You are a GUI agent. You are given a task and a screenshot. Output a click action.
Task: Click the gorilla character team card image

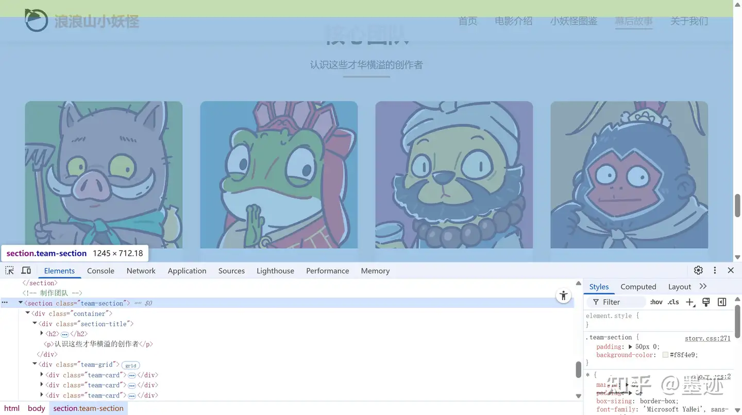click(629, 175)
